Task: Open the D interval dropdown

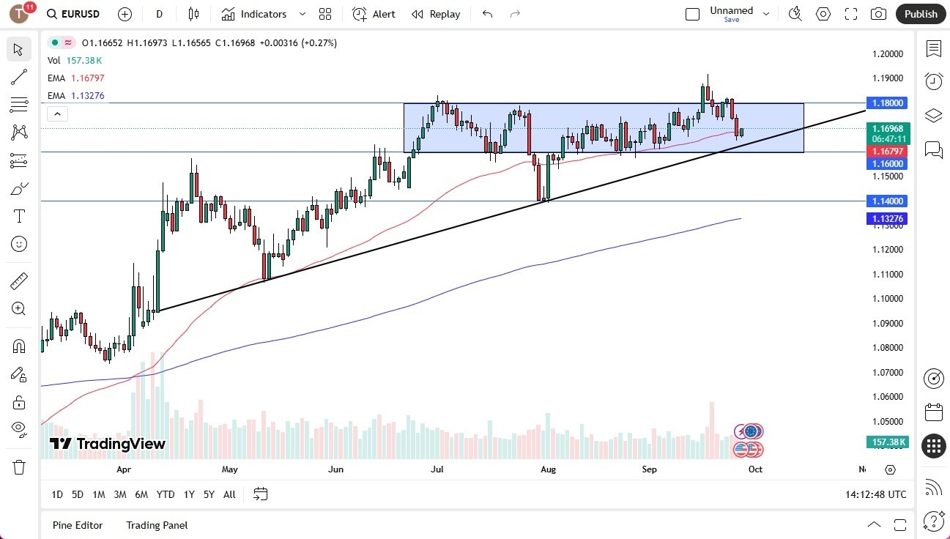Action: 158,14
